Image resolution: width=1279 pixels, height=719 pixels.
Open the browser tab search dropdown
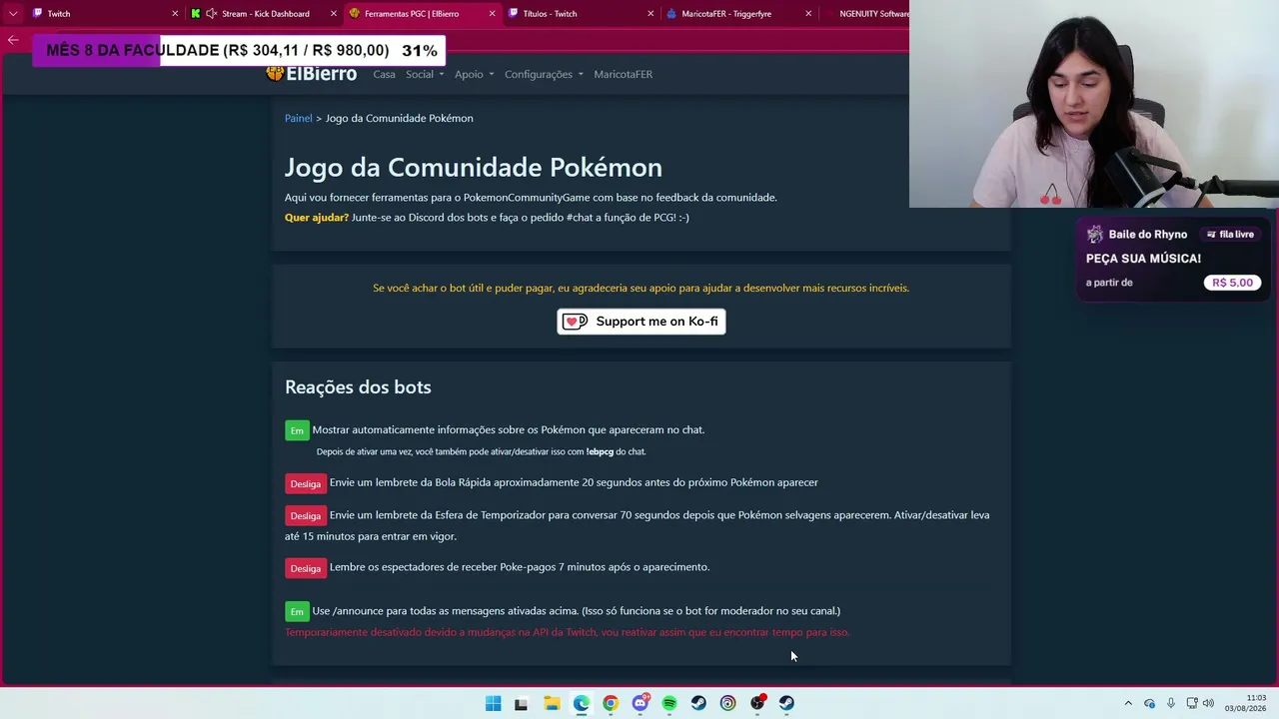tap(13, 14)
